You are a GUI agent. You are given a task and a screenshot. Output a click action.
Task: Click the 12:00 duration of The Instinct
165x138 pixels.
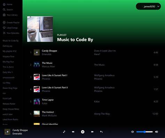(155, 114)
